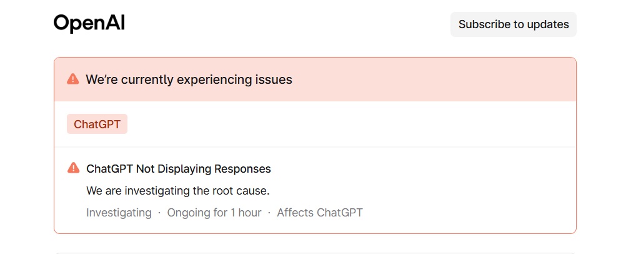Click the word "Responses" in the incident title
Screen dimensions: 641x254
point(242,169)
